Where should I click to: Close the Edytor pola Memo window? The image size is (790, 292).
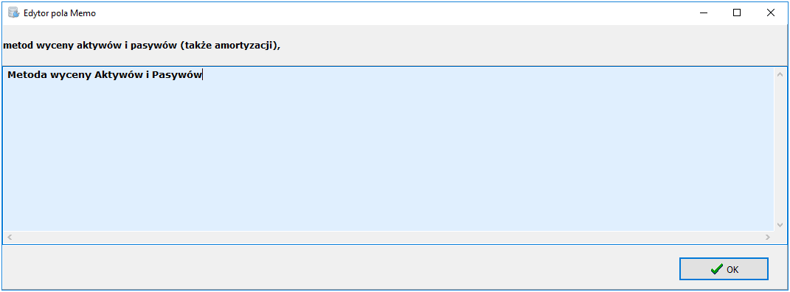tap(770, 13)
